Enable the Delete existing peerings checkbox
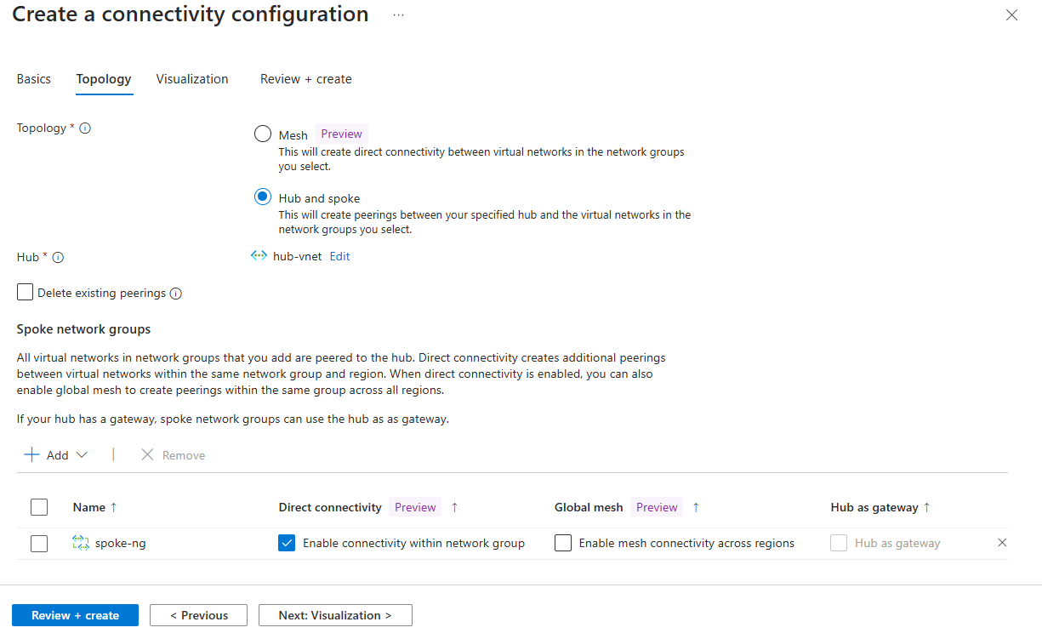1042x639 pixels. pyautogui.click(x=25, y=292)
